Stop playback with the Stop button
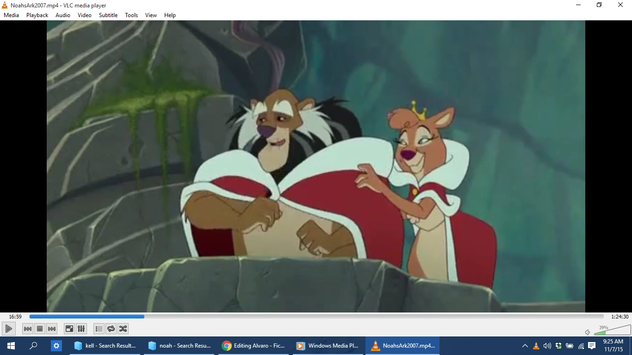Image resolution: width=632 pixels, height=355 pixels. [40, 329]
